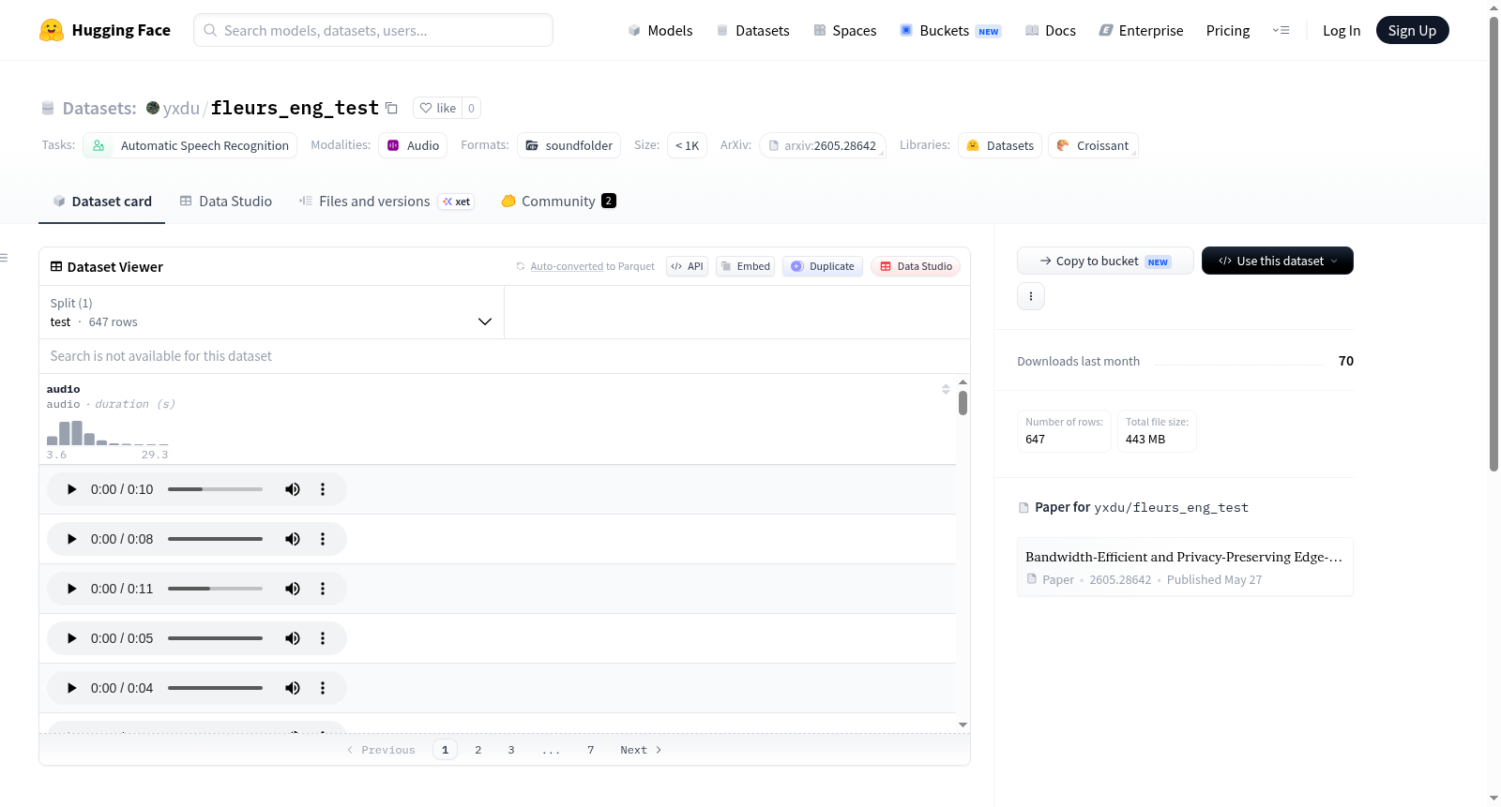
Task: Open the Bandwidth-Efficient paper card
Action: (1185, 567)
